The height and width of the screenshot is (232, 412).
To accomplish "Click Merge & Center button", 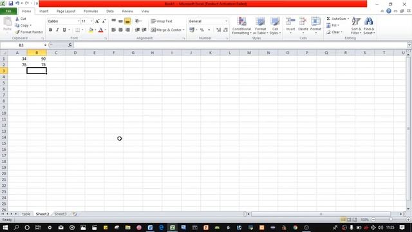I will [166, 30].
